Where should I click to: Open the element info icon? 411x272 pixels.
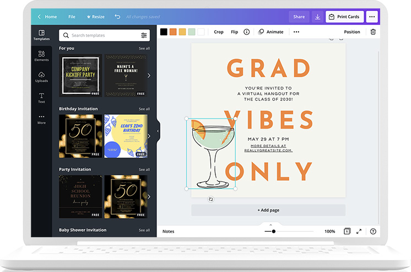coord(246,32)
